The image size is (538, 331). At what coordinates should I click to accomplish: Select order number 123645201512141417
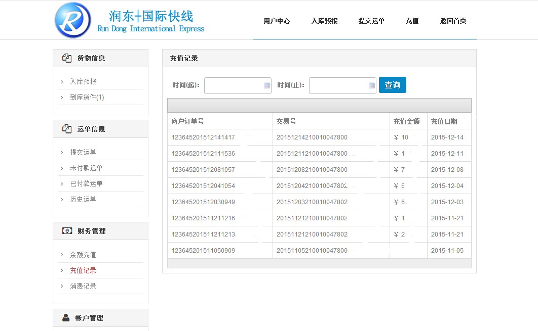point(203,137)
